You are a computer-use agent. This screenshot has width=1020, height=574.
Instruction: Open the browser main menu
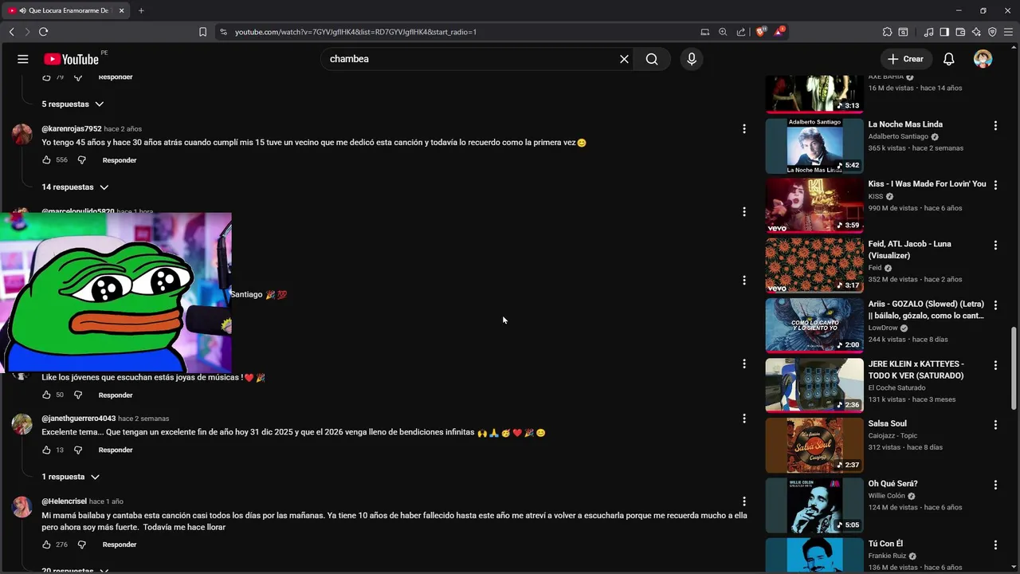(1008, 32)
